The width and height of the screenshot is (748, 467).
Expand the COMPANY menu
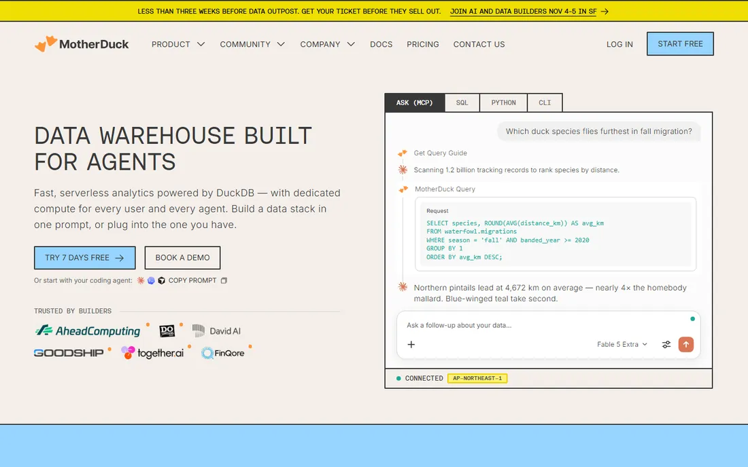(x=327, y=44)
